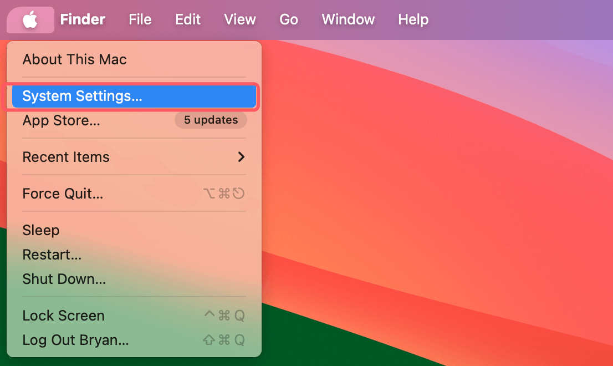Open the Go menu
Viewport: 613px width, 366px height.
(x=288, y=19)
